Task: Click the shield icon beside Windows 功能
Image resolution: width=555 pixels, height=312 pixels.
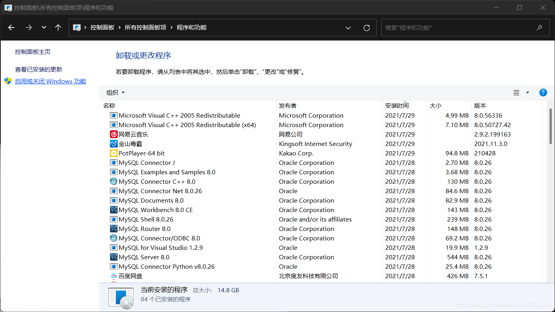Action: tap(8, 81)
